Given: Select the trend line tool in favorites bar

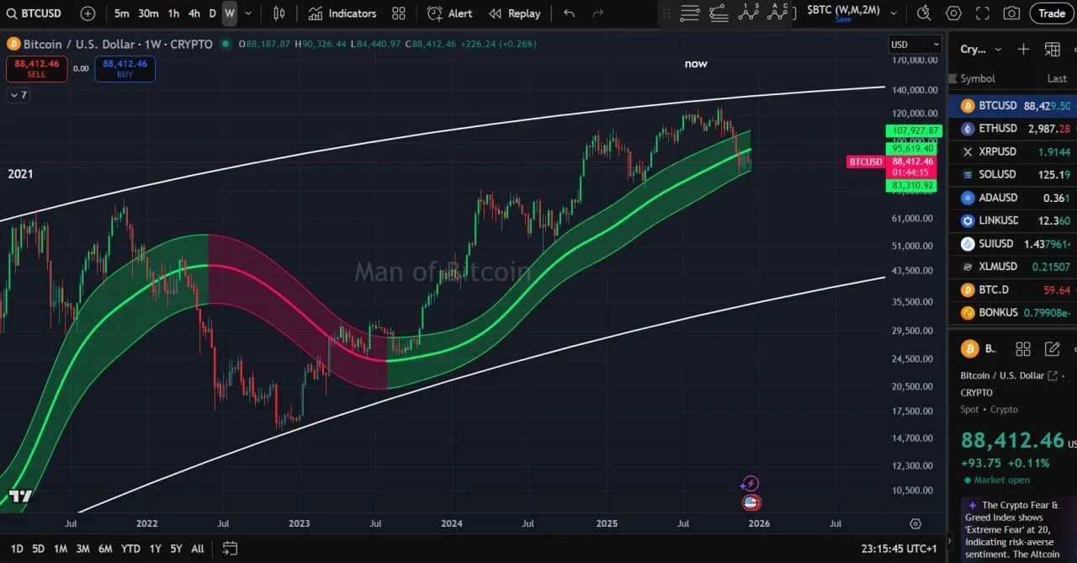Looking at the screenshot, I should tap(719, 13).
